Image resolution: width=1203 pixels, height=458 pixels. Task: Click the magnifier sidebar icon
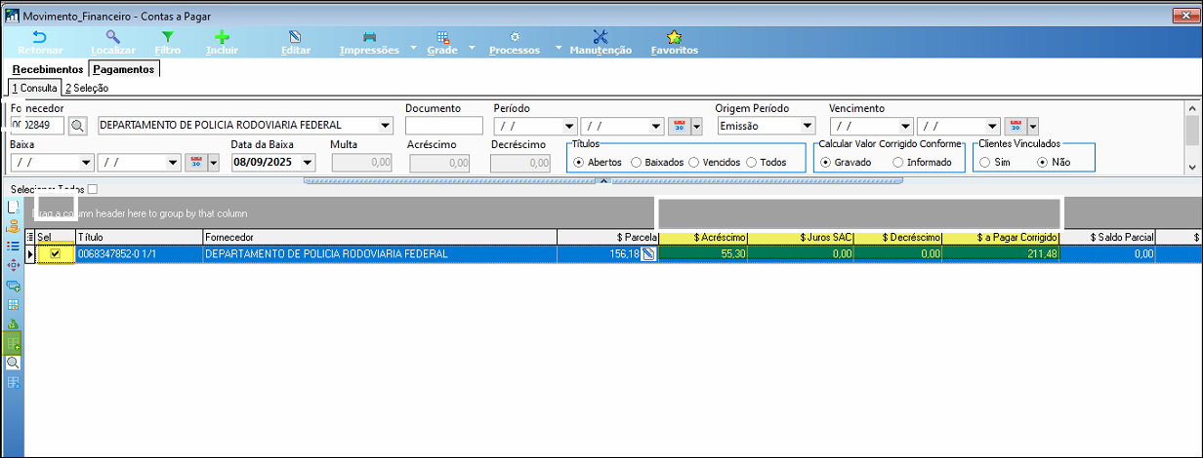click(x=14, y=363)
